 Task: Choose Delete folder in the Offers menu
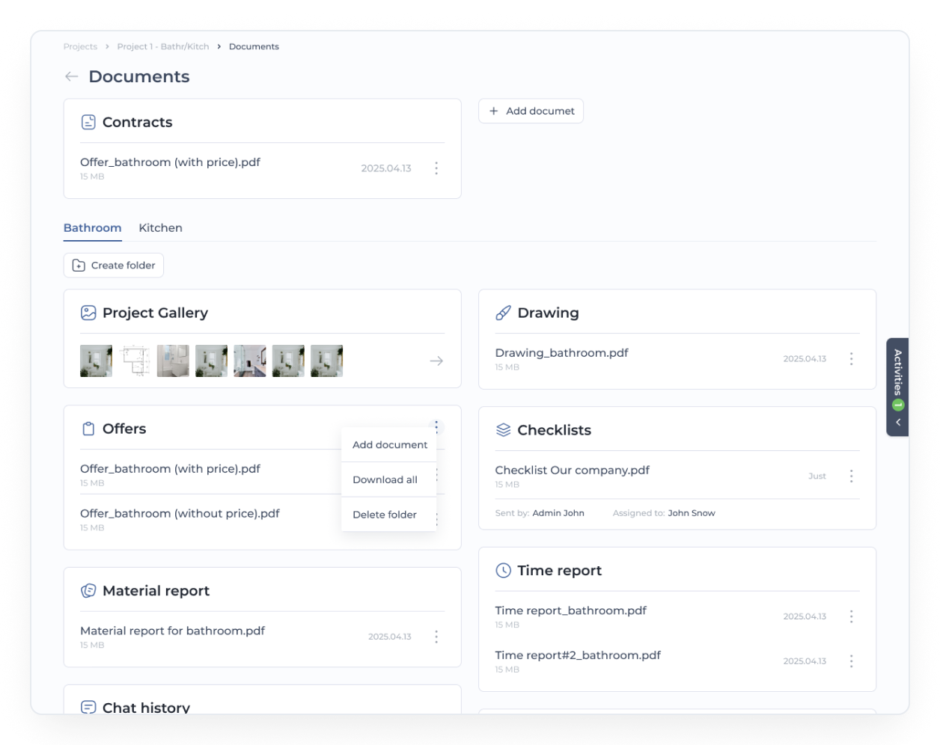(389, 515)
